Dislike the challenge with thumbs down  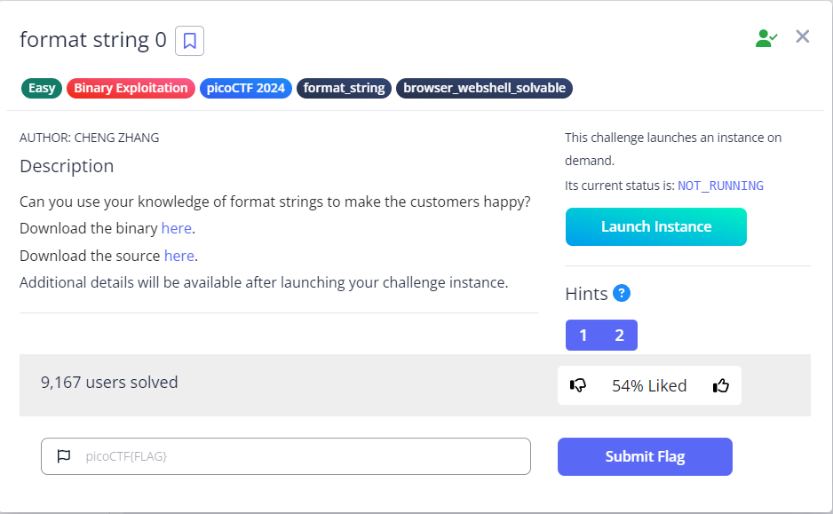(x=578, y=385)
